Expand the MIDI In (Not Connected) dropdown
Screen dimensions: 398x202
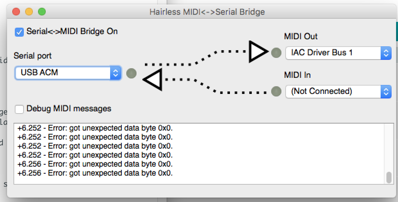(338, 91)
